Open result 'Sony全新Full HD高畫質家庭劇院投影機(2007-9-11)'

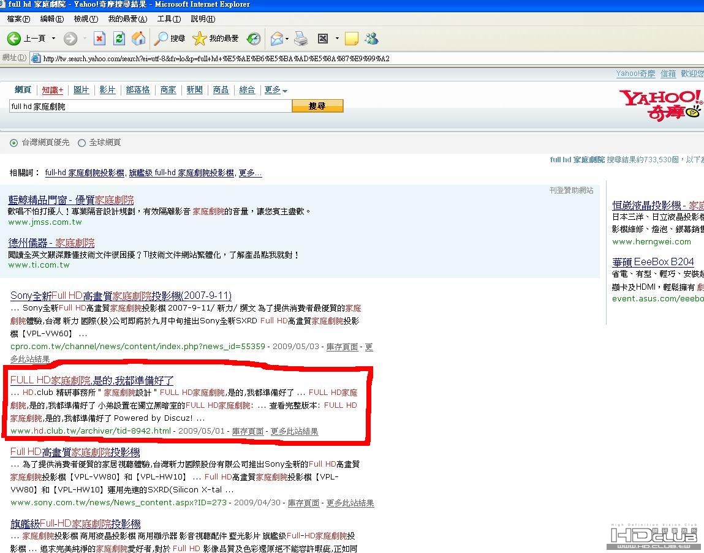[x=121, y=295]
